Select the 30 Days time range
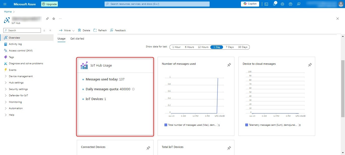Image resolution: width=345 pixels, height=155 pixels. coord(242,47)
